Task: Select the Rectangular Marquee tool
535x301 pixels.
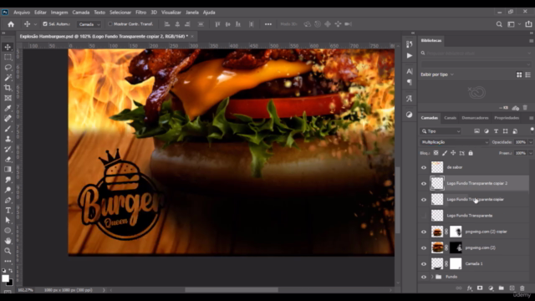Action: (8, 57)
